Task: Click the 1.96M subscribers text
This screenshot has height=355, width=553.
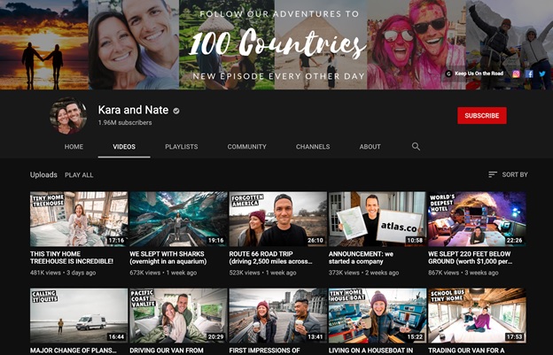Action: (x=125, y=122)
